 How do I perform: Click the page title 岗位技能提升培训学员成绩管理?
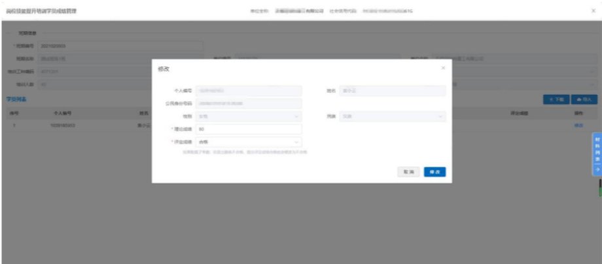(41, 11)
